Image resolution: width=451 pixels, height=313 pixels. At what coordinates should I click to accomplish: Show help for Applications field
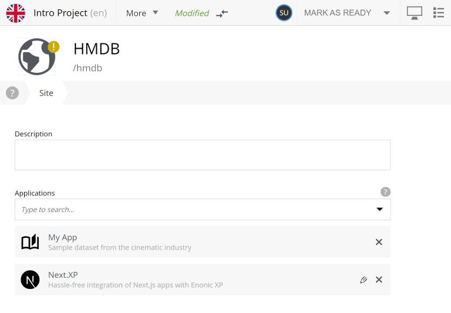point(385,192)
